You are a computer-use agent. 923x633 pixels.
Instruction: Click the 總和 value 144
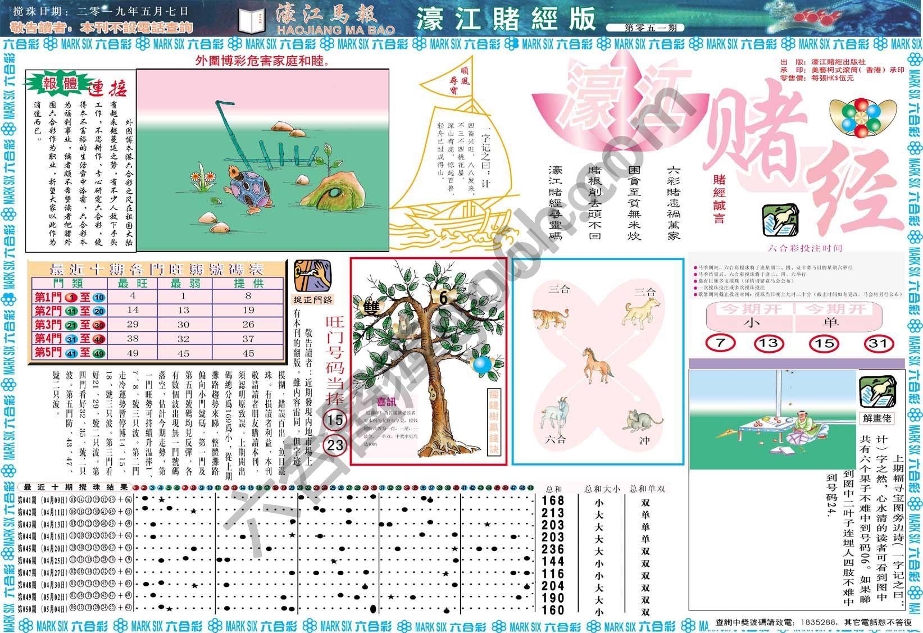[x=553, y=561]
